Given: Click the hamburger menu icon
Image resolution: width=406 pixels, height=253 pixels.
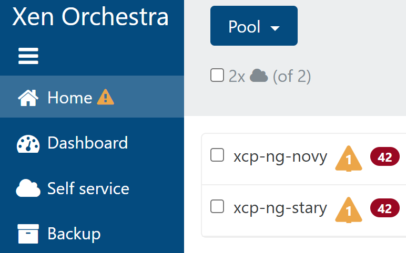Looking at the screenshot, I should point(28,56).
